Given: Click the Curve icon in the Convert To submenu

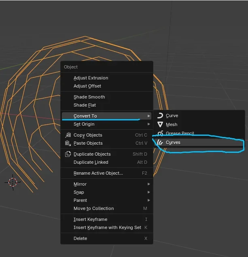Looking at the screenshot, I should [x=160, y=116].
